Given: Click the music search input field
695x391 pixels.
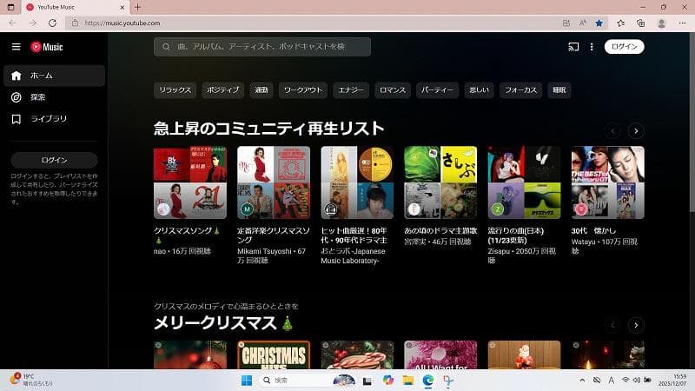Looking at the screenshot, I should tap(262, 47).
